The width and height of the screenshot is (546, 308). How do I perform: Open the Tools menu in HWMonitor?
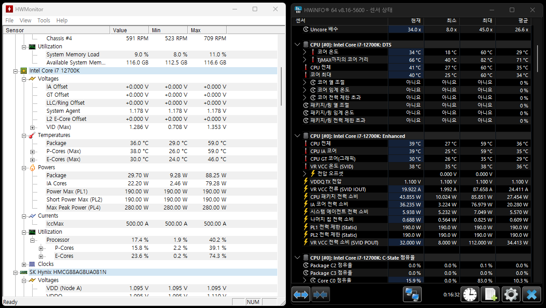pos(44,20)
